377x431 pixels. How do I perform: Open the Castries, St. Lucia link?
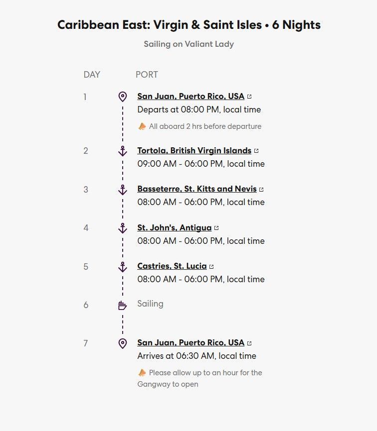(172, 266)
